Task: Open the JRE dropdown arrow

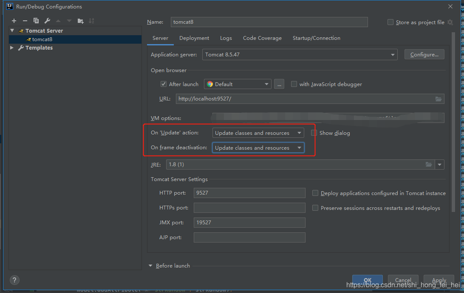Action: pyautogui.click(x=439, y=165)
